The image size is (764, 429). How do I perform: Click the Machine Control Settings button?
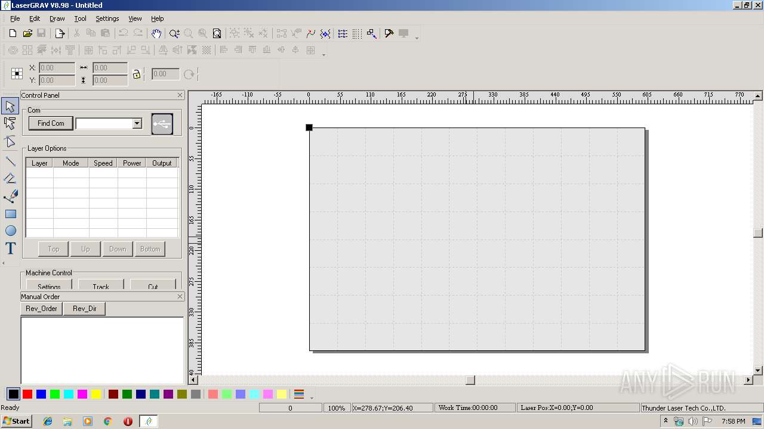point(49,285)
